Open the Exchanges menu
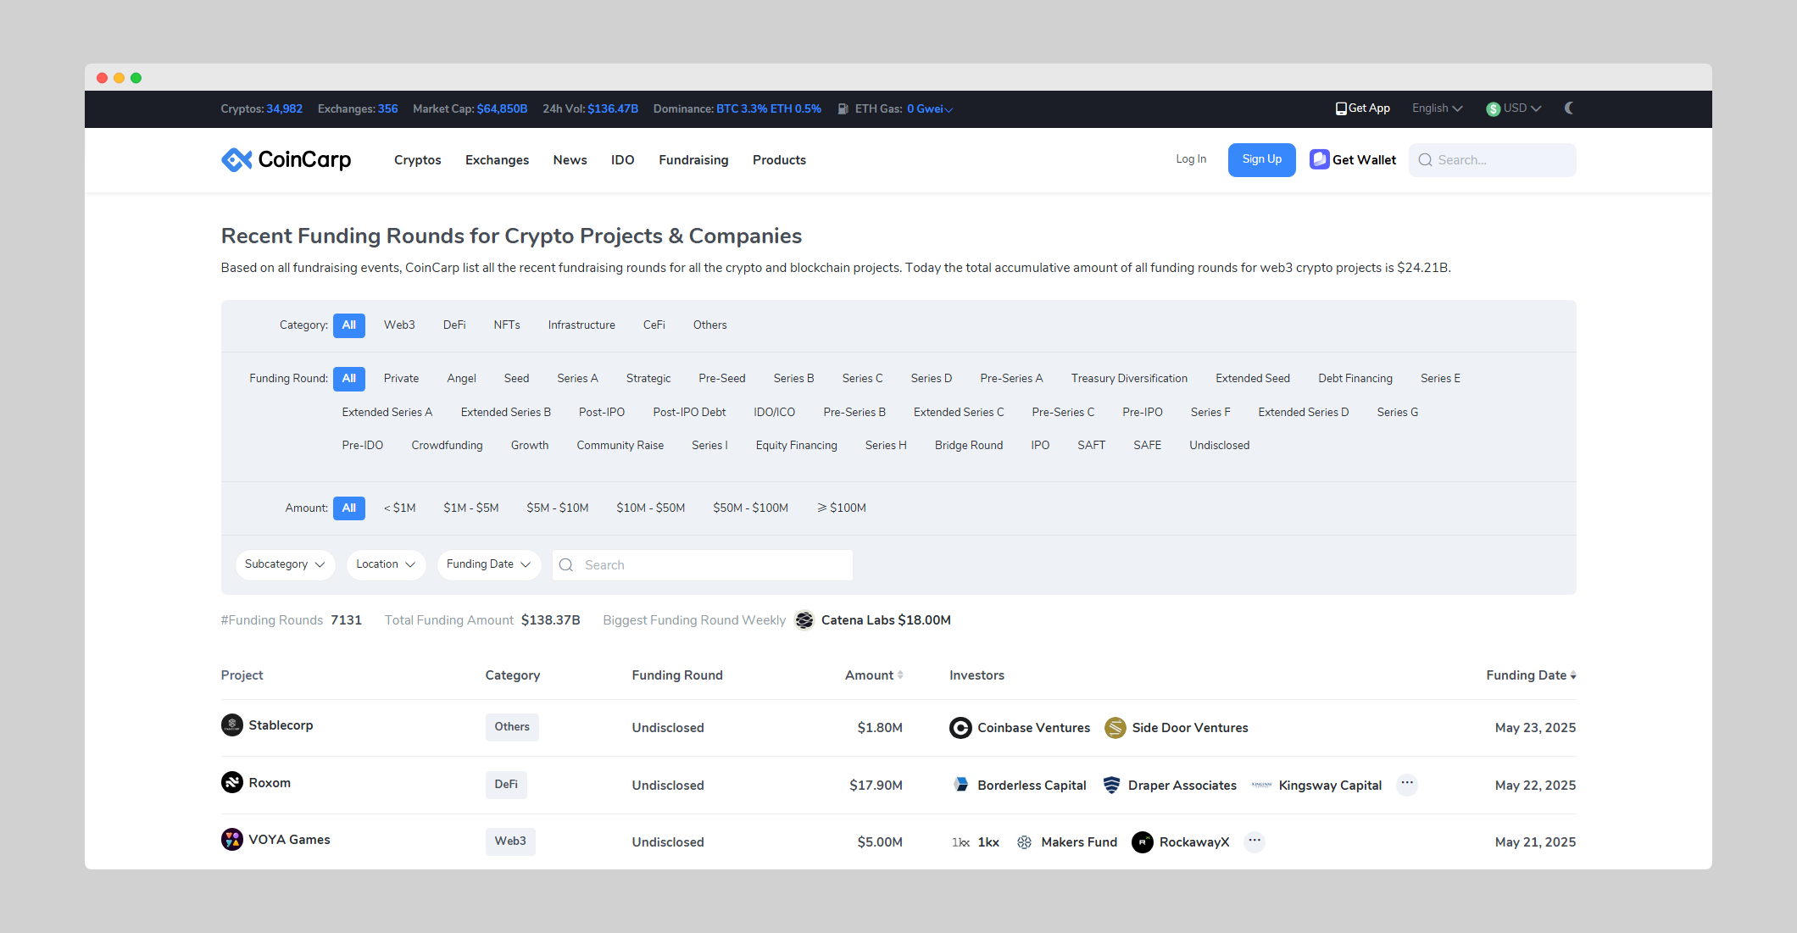Screen dimensions: 1797x933 (497, 160)
